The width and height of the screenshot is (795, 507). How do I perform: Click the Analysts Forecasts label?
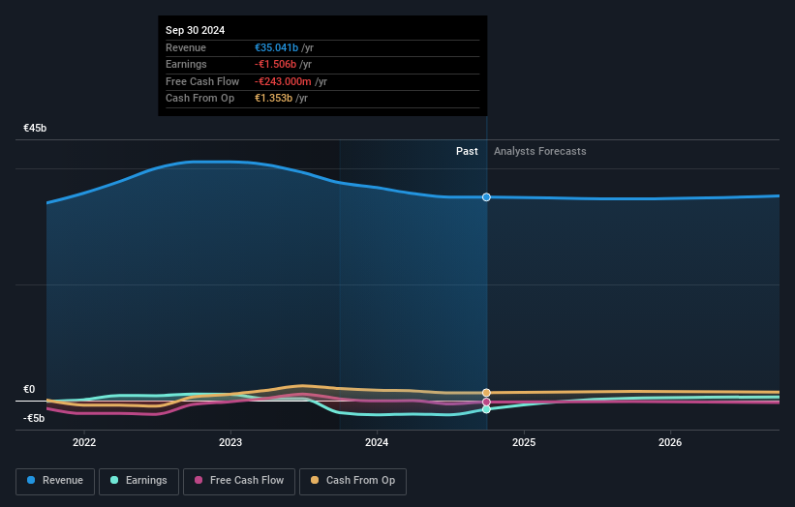540,151
